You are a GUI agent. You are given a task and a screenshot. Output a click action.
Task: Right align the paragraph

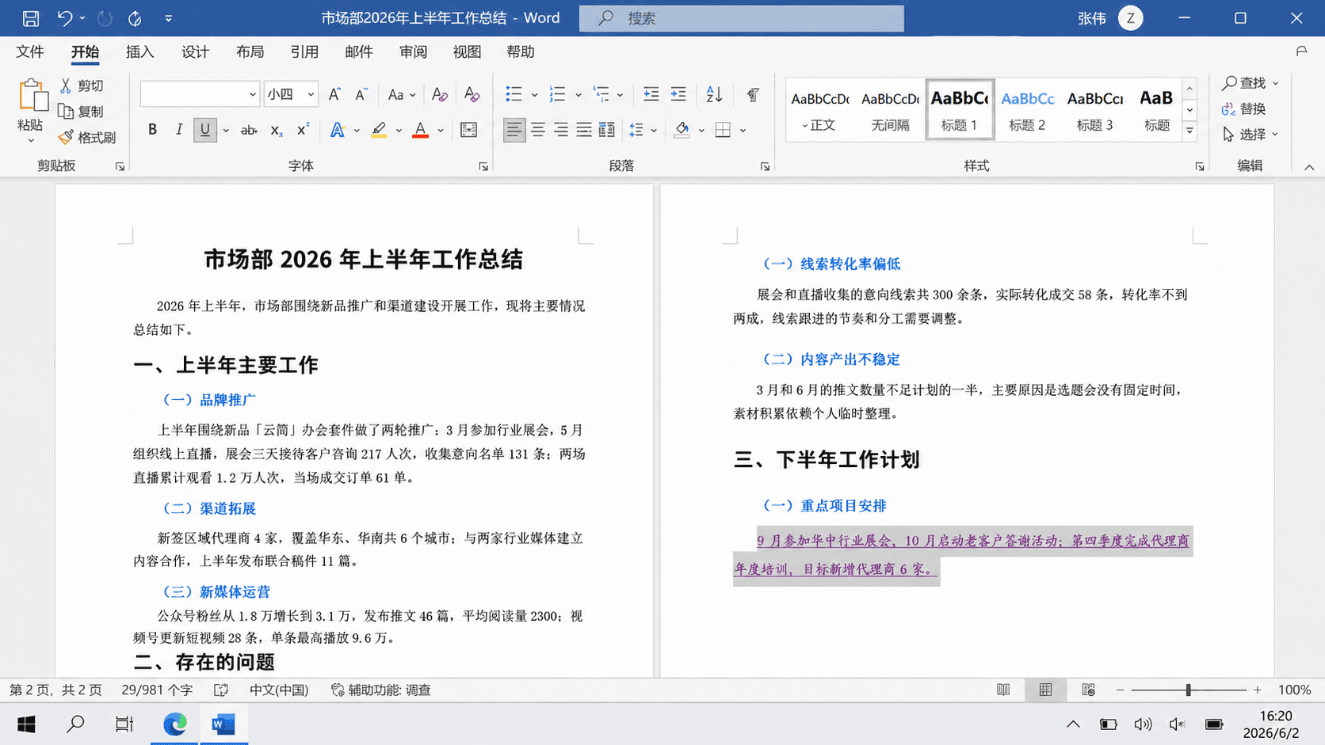(x=560, y=130)
